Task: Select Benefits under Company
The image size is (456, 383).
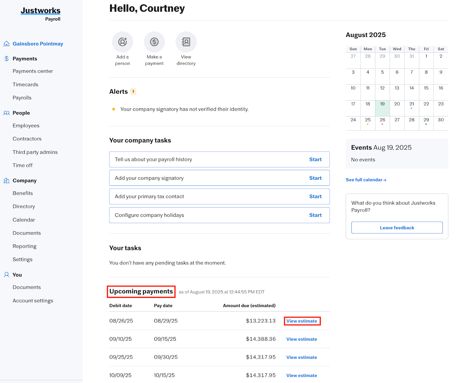Action: pos(23,193)
